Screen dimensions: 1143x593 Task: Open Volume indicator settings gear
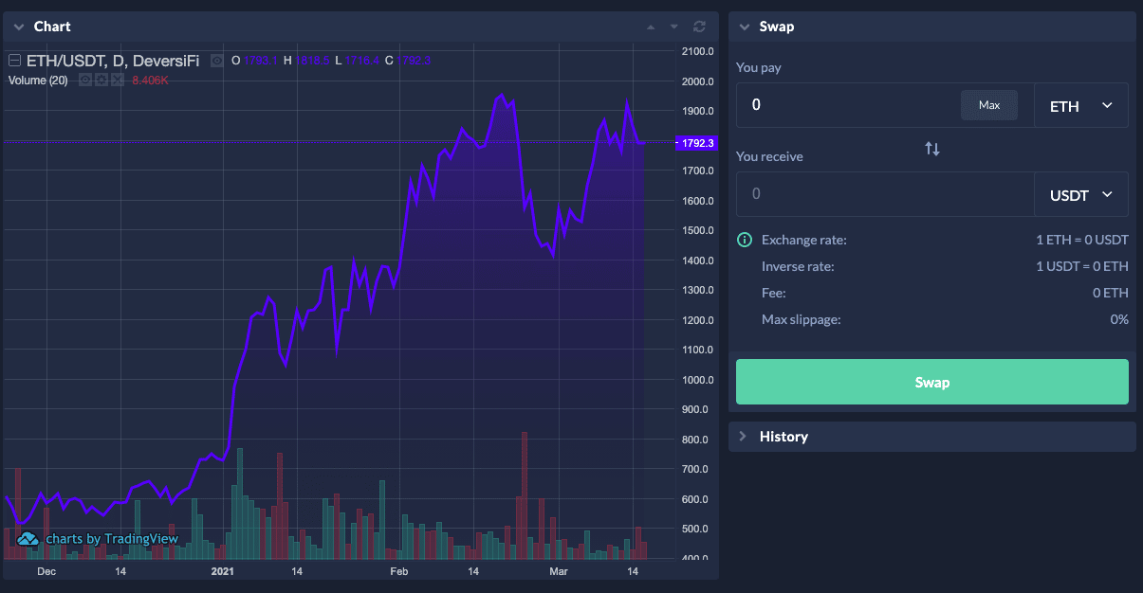[101, 81]
